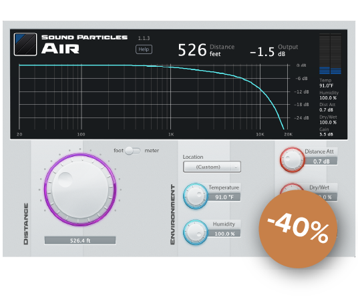Toggle the foot/meter unit switch

133,151
